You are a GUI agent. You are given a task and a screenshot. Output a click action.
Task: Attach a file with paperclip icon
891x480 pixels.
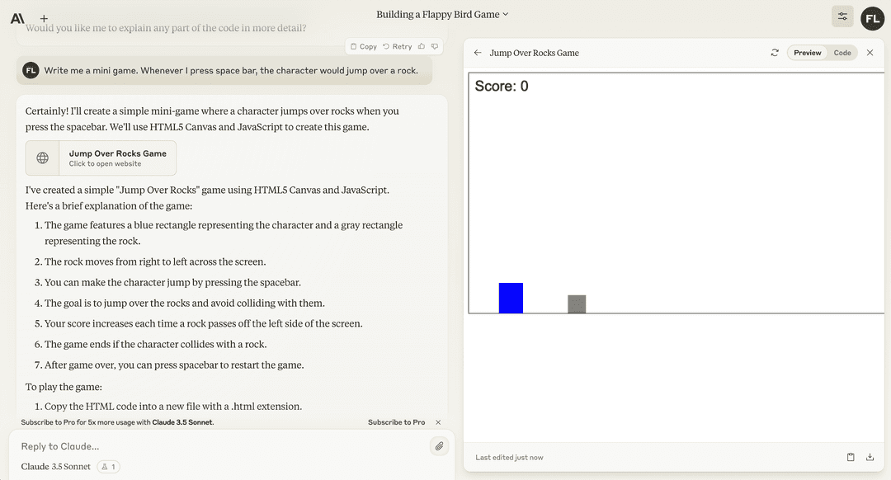[439, 446]
